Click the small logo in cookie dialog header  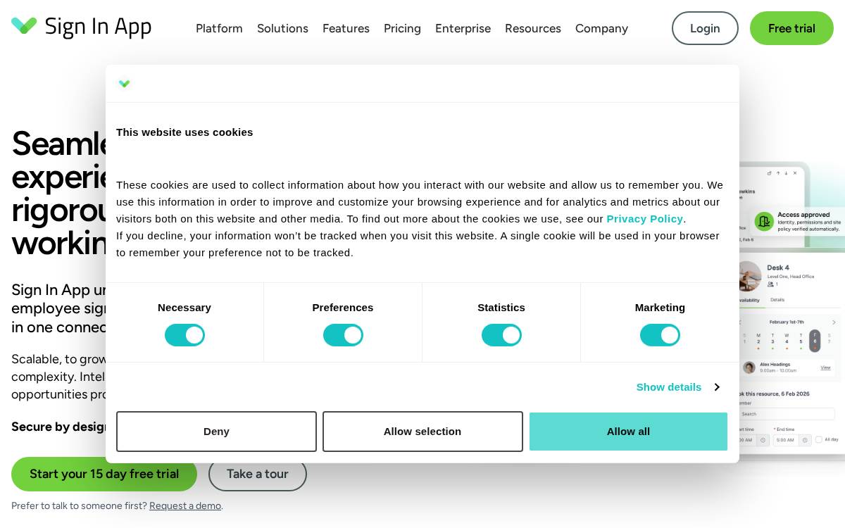tap(125, 84)
